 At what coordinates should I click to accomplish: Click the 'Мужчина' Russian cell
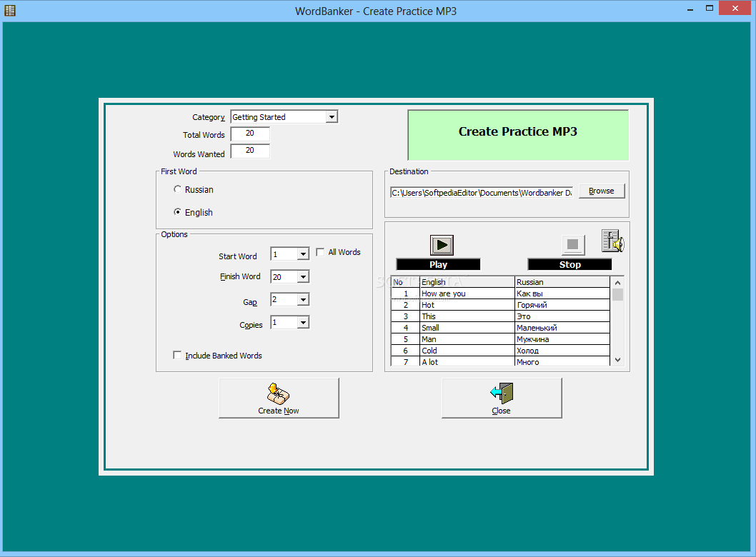point(562,339)
